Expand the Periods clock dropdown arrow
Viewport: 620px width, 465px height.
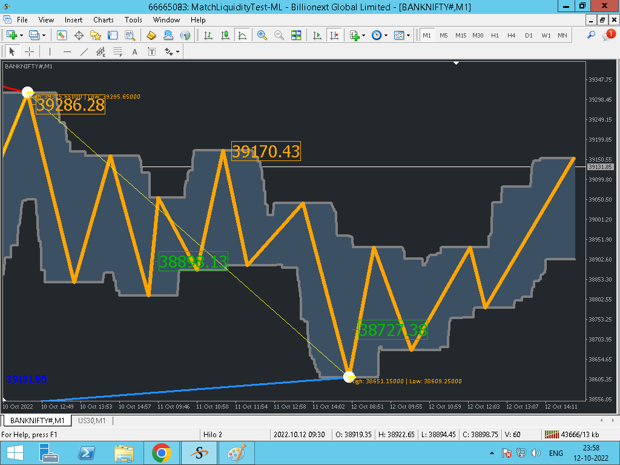(x=386, y=35)
